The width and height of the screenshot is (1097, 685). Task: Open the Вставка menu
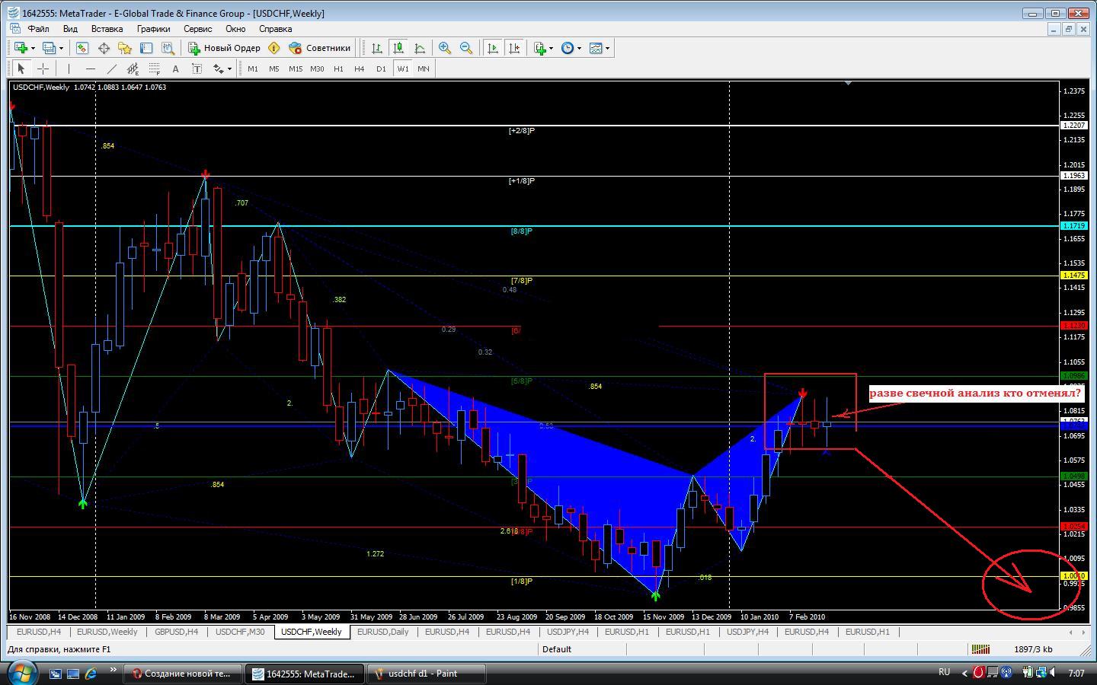(107, 29)
